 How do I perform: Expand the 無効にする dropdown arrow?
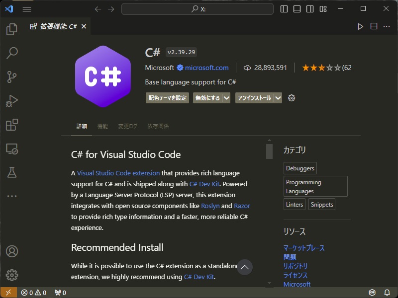pos(226,98)
